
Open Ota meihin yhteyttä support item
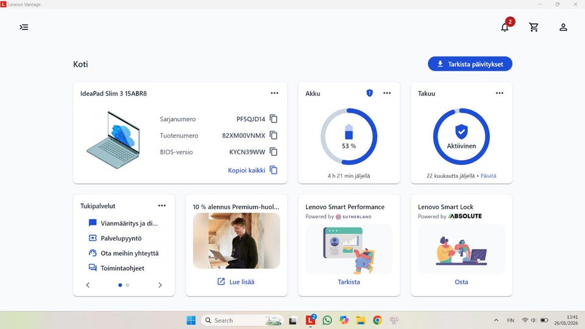(124, 253)
